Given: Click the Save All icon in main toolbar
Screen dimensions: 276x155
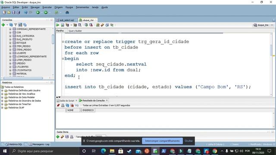Looking at the screenshot, I should click(x=18, y=12).
